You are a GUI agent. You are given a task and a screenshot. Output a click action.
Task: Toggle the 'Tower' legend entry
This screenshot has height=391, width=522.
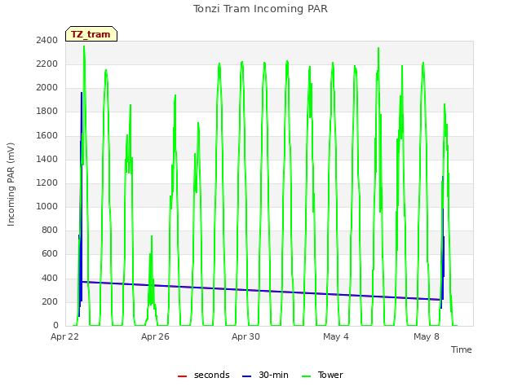(322, 375)
